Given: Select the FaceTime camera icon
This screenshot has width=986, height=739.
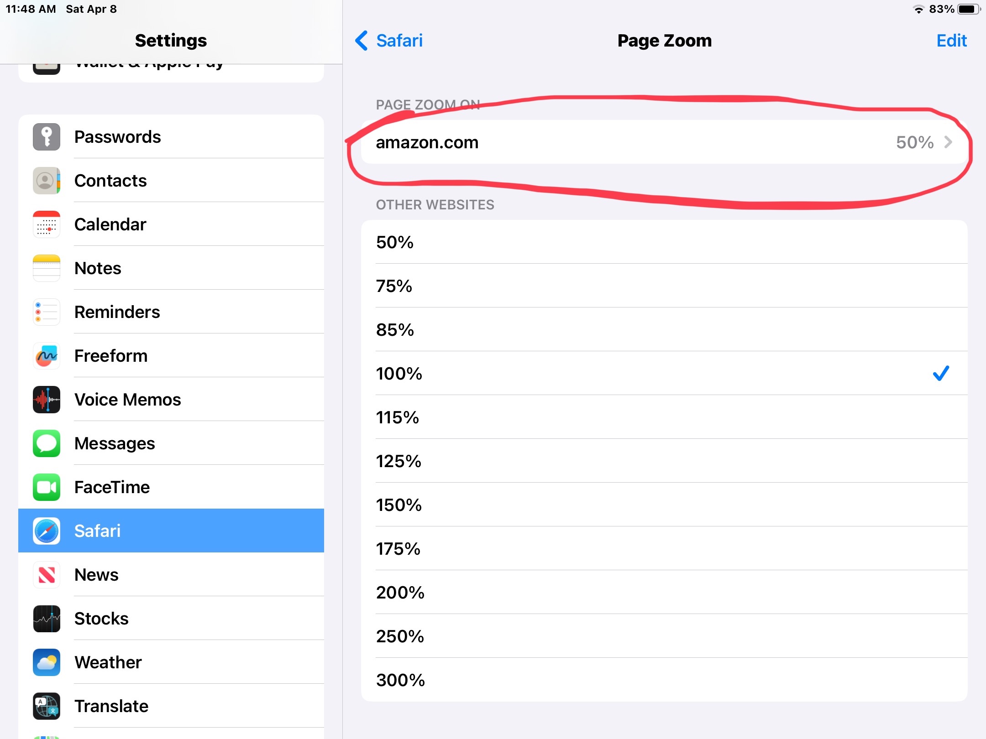Looking at the screenshot, I should [x=46, y=487].
